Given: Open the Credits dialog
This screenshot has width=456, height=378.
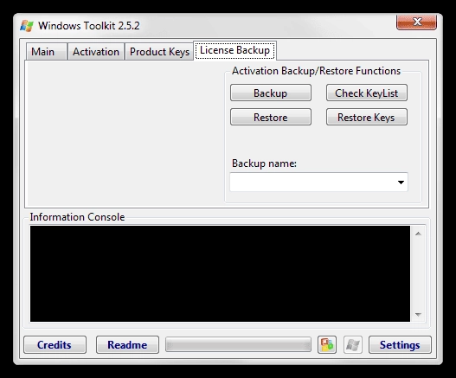Looking at the screenshot, I should click(55, 345).
